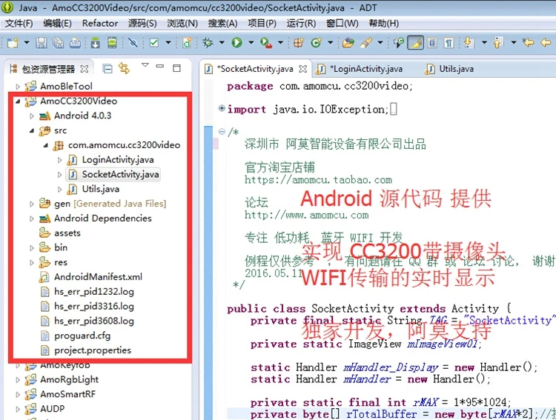Open the Refactor menu

point(100,24)
